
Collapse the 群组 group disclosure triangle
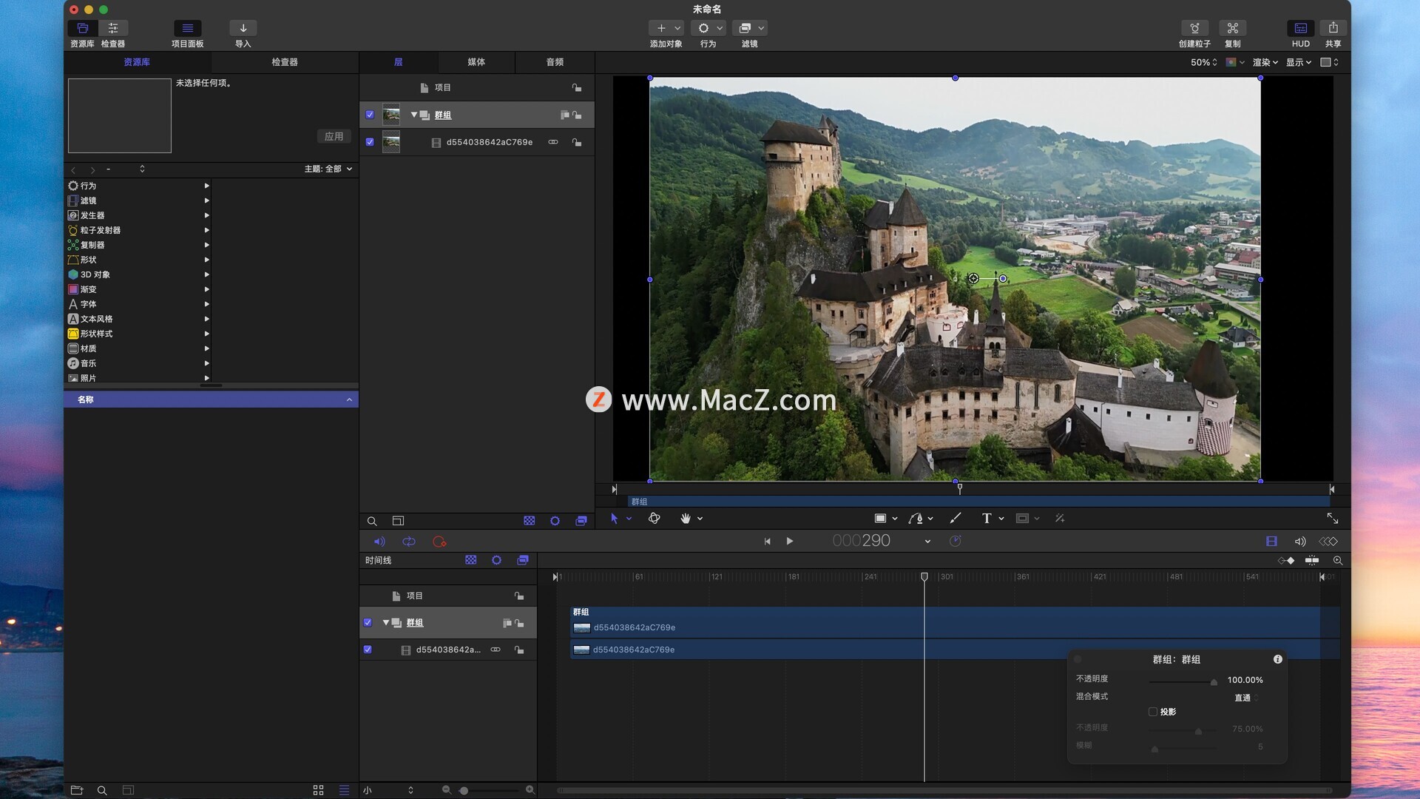coord(414,115)
